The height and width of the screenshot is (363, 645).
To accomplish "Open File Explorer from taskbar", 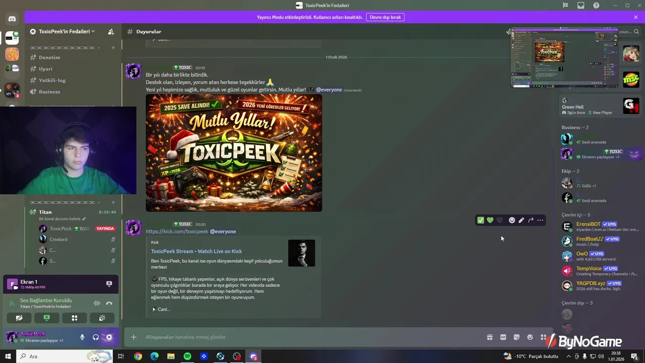I will point(171,356).
